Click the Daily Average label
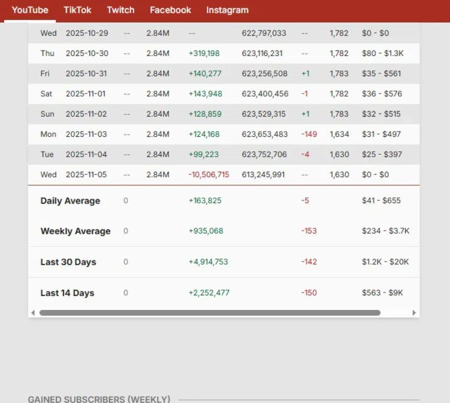This screenshot has width=450, height=403. pos(70,201)
